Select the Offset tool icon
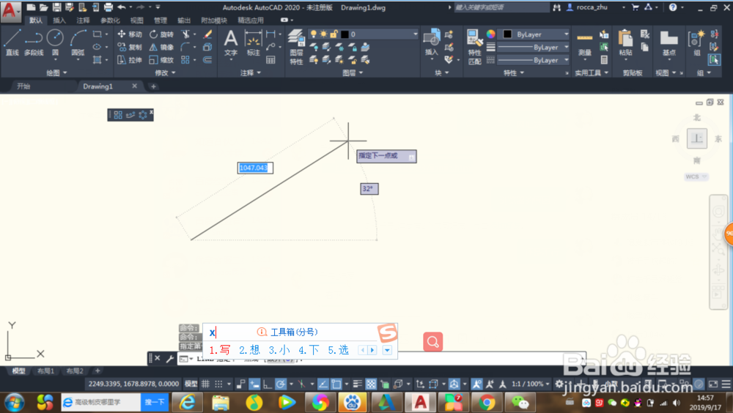 (x=207, y=60)
